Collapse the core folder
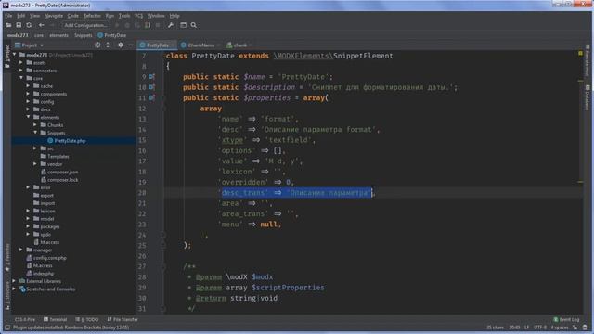This screenshot has height=334, width=594. (x=21, y=78)
